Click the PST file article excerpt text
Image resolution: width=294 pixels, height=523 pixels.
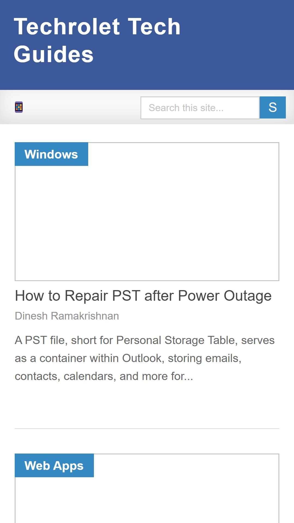click(x=145, y=358)
